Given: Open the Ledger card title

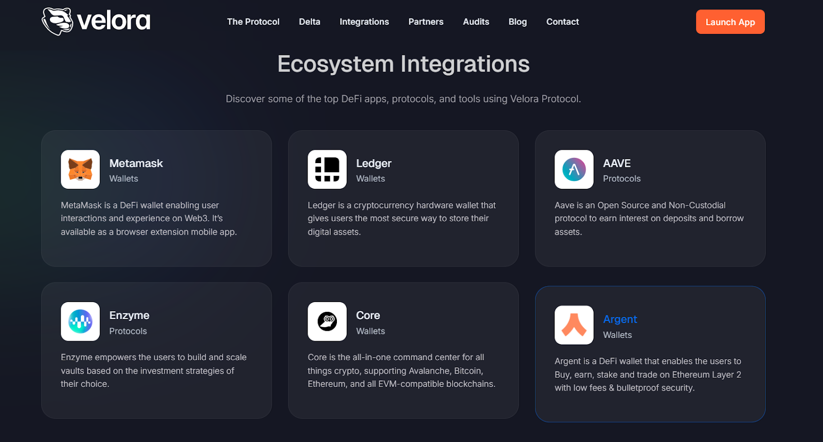Looking at the screenshot, I should (x=374, y=163).
